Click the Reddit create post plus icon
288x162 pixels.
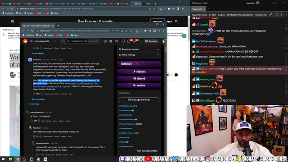tap(140, 41)
